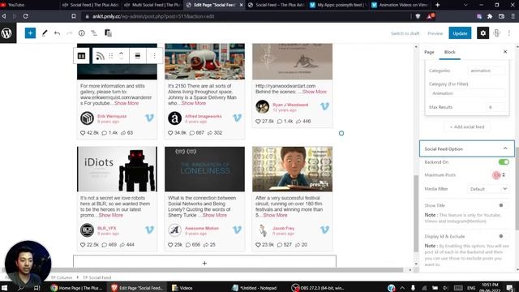Click Vimeo icon on Ryan J Woodward card
Screen dimensions: 519x292
click(x=324, y=106)
